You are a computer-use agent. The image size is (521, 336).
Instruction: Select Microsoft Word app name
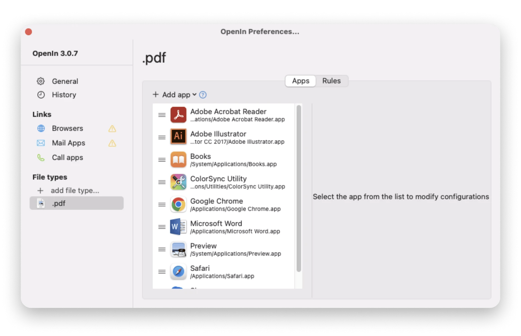[x=216, y=223]
